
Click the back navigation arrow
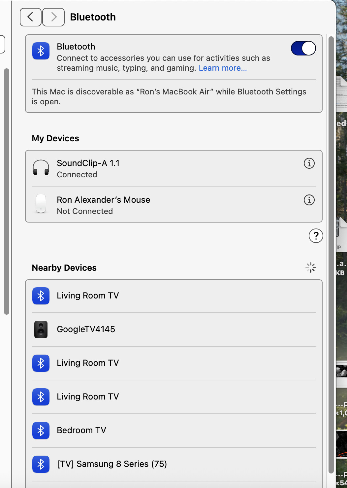click(x=30, y=17)
